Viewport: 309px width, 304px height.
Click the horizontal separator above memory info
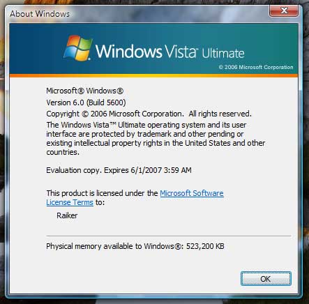click(x=169, y=236)
